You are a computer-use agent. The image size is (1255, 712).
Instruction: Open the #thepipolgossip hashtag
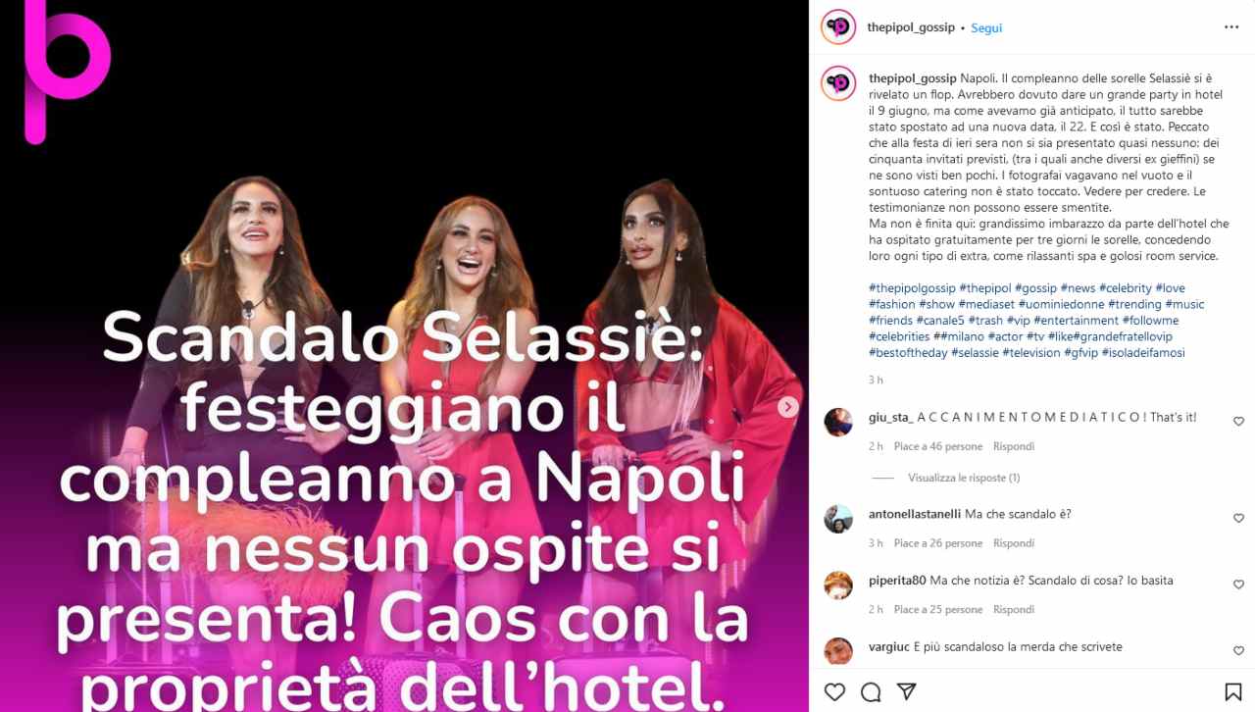point(912,288)
